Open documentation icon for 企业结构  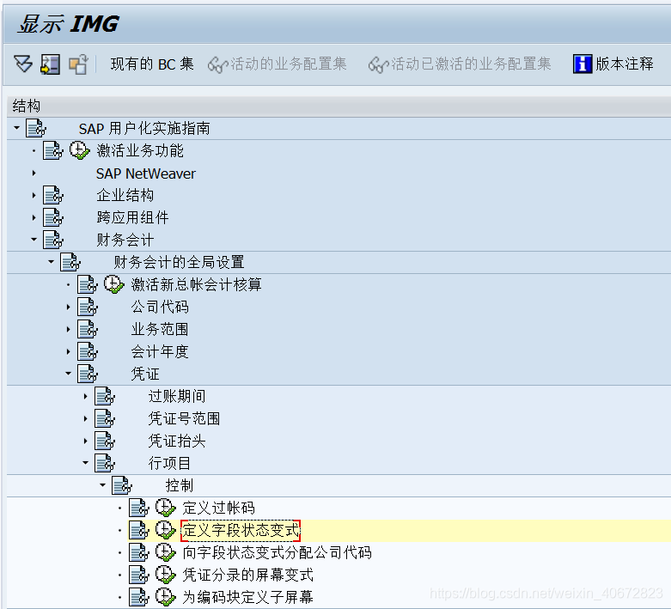point(53,196)
